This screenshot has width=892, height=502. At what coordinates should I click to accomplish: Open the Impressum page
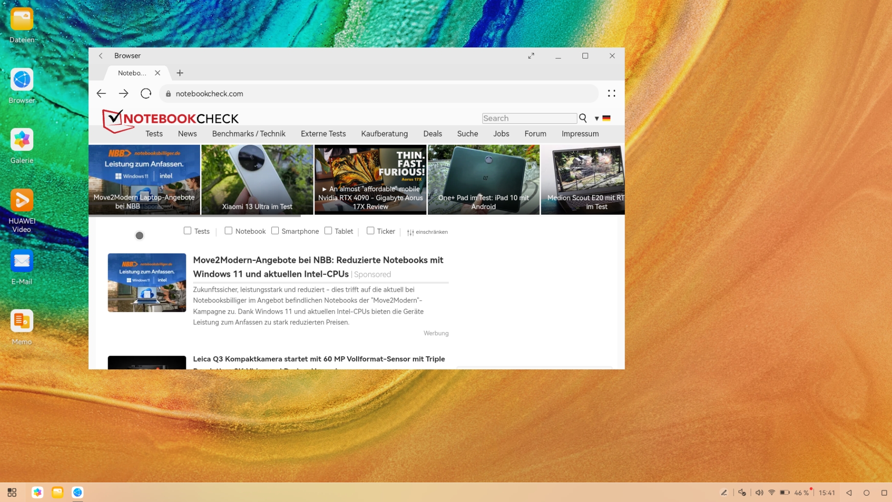pos(580,134)
